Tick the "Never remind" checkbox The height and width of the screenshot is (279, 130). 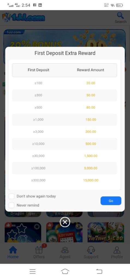click(x=11, y=205)
